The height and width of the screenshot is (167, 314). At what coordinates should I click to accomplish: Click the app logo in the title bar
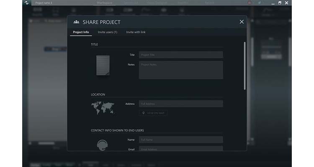(26, 3)
